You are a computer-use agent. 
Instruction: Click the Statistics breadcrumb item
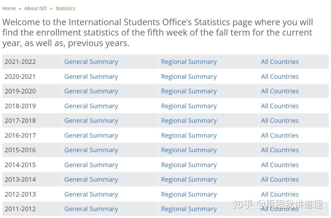click(x=65, y=8)
